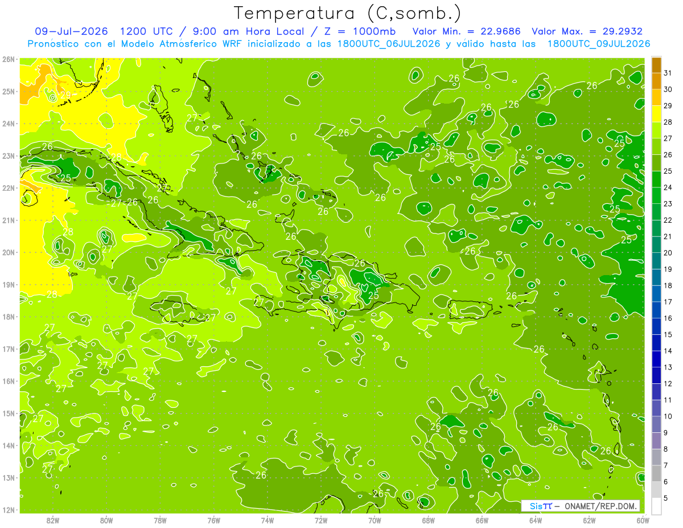
Task: Click the '66W' longitude axis label
Action: 482,520
